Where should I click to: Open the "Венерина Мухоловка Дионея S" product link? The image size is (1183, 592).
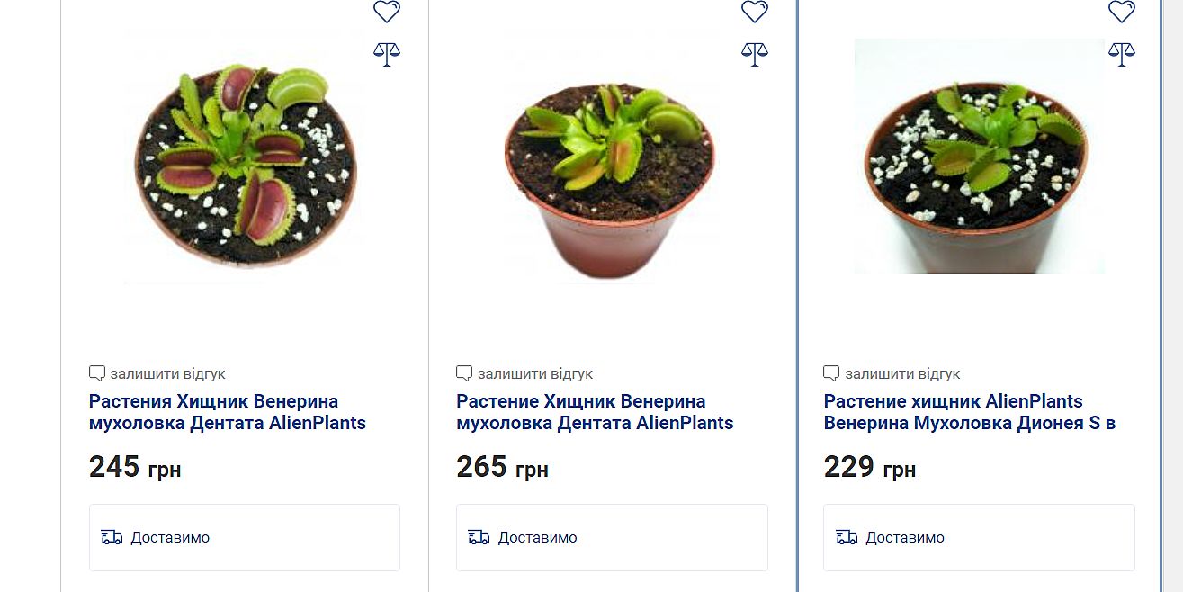click(x=969, y=412)
